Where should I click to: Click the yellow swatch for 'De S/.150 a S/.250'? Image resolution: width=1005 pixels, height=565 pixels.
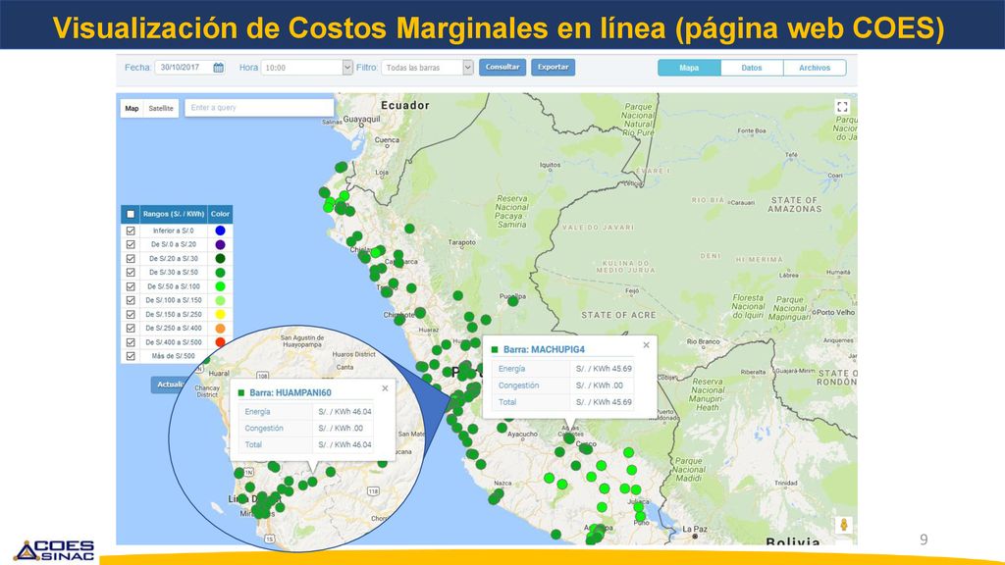tap(220, 315)
